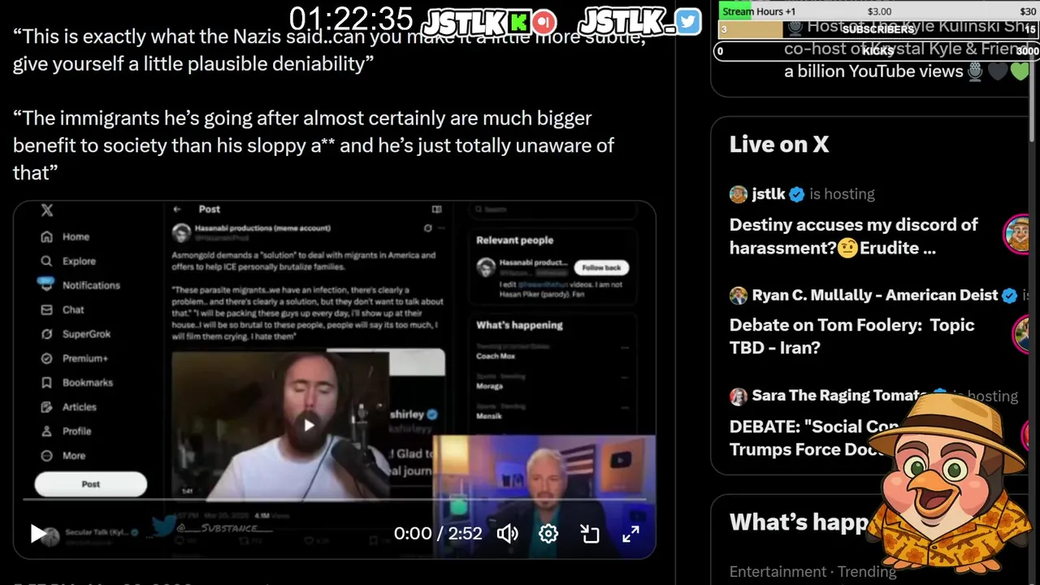The image size is (1040, 585).
Task: Play the embedded video with the play button
Action: 38,534
